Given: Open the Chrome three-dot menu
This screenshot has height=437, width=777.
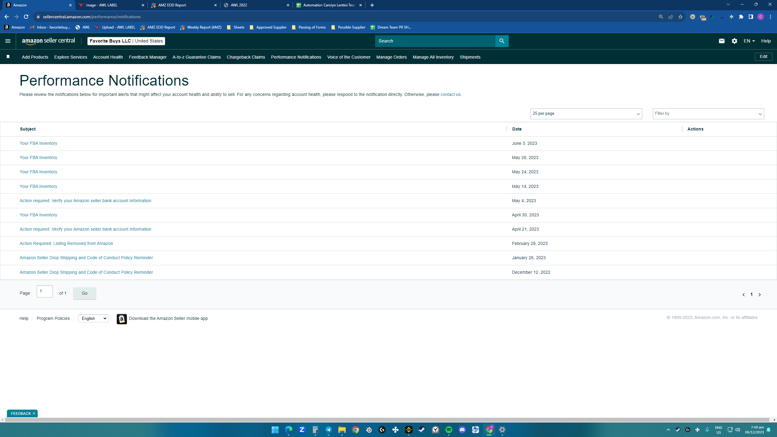Looking at the screenshot, I should tap(770, 17).
